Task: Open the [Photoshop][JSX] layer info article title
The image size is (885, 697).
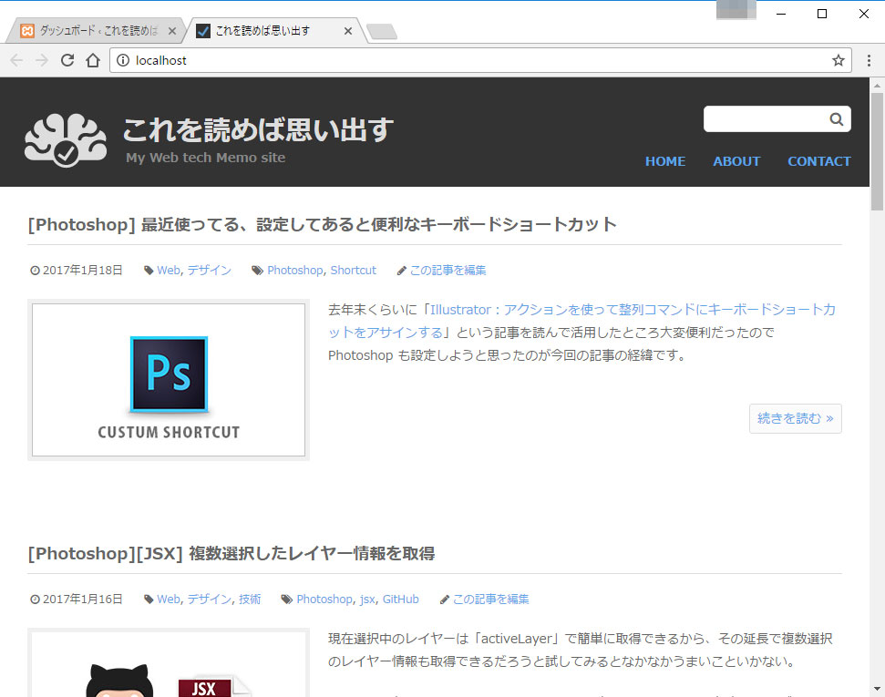Action: (x=232, y=554)
